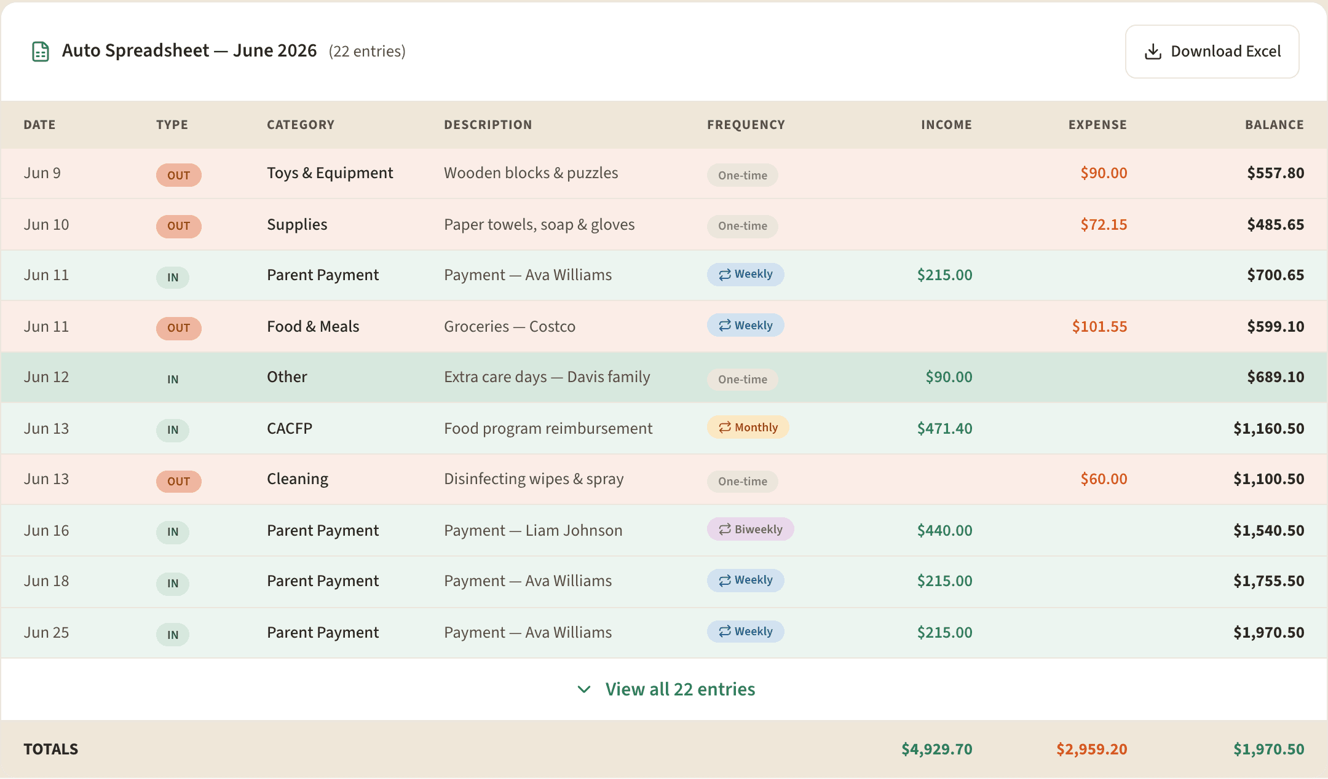
Task: Click the $101.55 expense amount
Action: click(1099, 326)
